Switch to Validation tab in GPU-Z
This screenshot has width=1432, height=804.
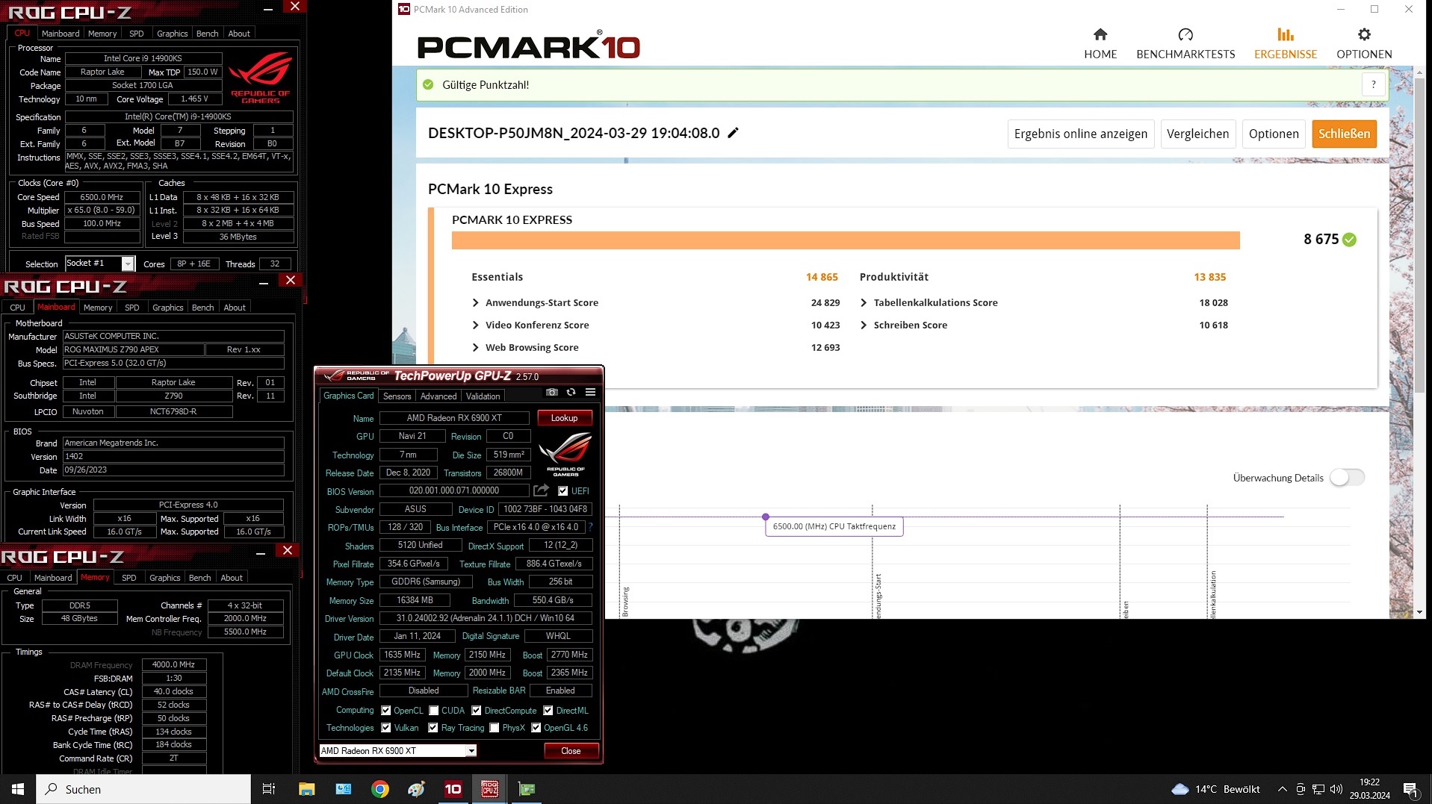[483, 396]
